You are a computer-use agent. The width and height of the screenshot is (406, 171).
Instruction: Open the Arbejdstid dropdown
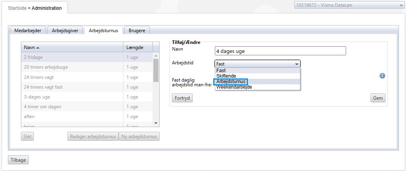click(x=257, y=64)
